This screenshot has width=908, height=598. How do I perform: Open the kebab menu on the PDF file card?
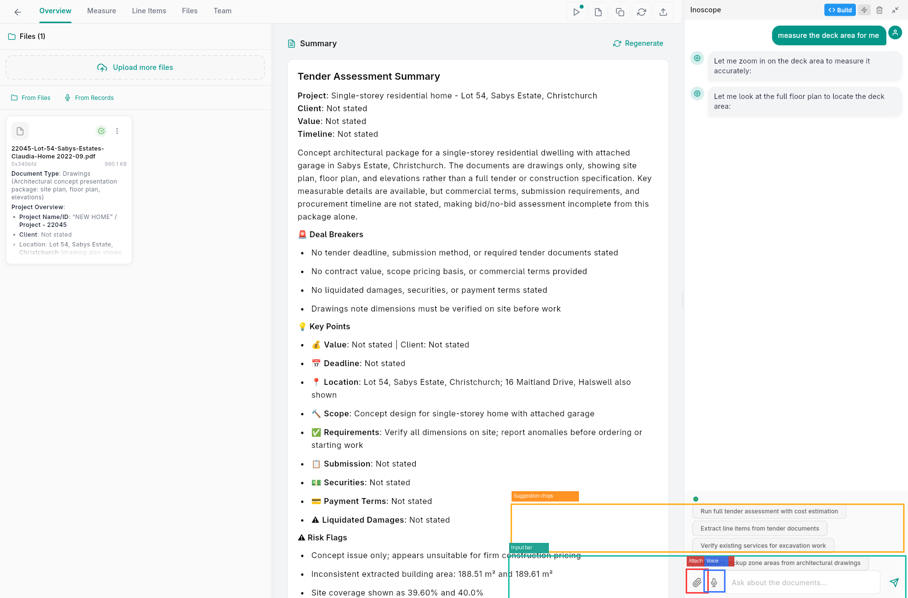tap(117, 131)
